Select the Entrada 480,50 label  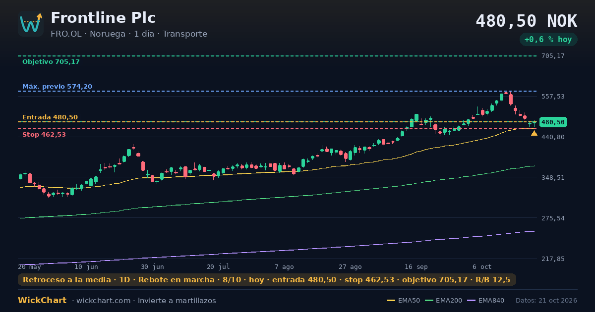pos(50,117)
